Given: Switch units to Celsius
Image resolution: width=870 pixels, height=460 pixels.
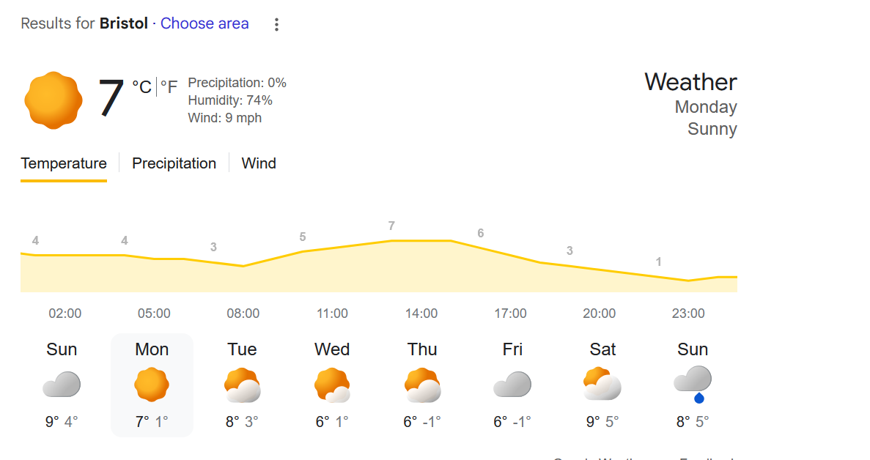Looking at the screenshot, I should coord(142,88).
